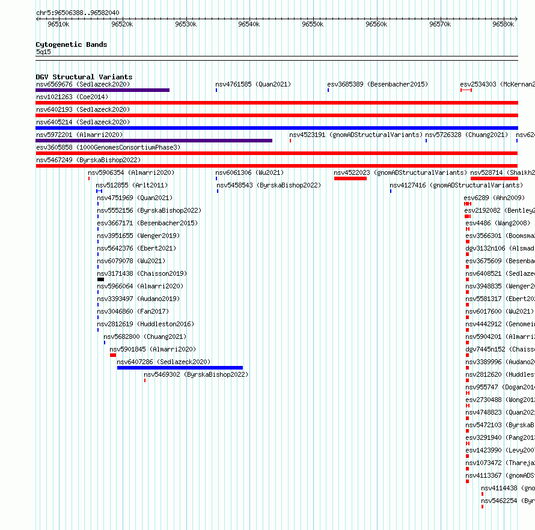Select esv4486 (Wang2008) variant

coord(498,223)
